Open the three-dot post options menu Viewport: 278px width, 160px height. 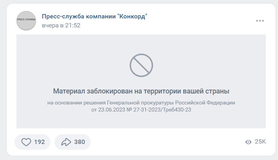pos(260,21)
